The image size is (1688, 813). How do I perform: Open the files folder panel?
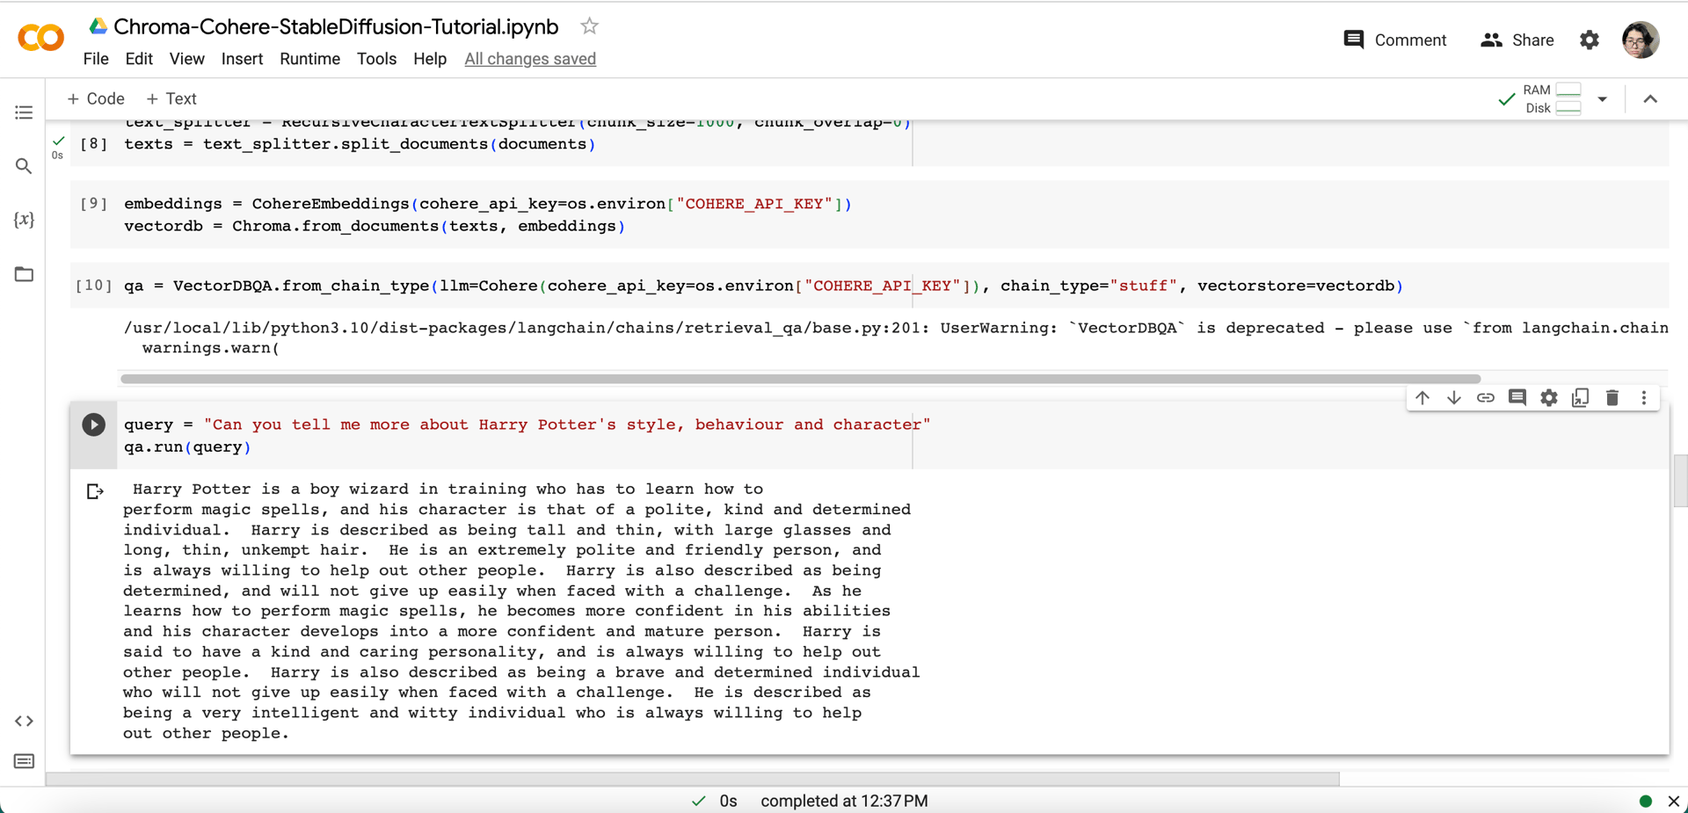tap(24, 274)
